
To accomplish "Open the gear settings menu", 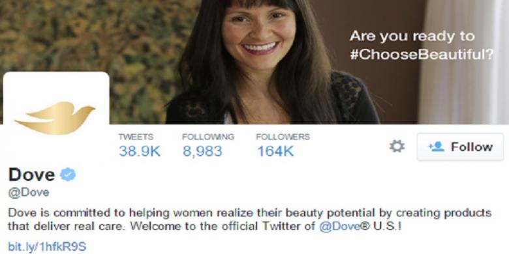I will pyautogui.click(x=397, y=147).
